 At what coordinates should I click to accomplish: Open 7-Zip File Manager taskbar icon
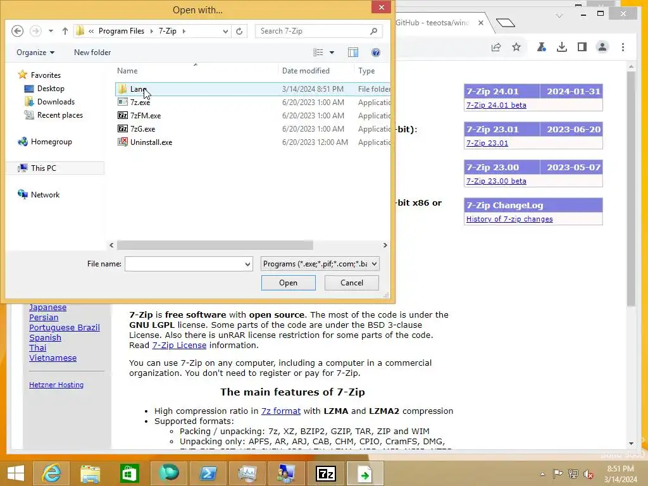326,473
